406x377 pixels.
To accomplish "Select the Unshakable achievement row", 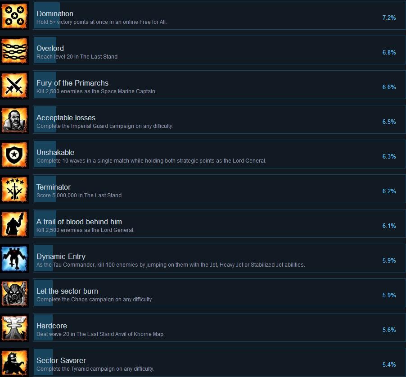I will click(x=219, y=154).
